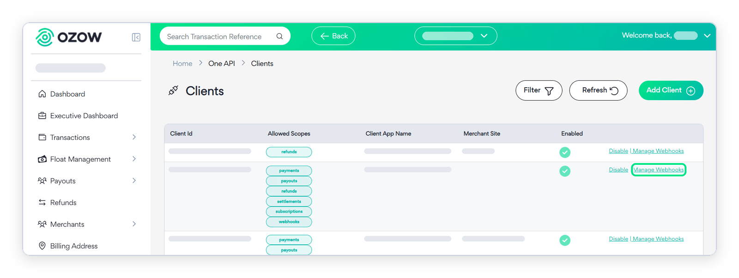The image size is (739, 278).
Task: Click the Transactions sidebar icon
Action: coord(42,137)
